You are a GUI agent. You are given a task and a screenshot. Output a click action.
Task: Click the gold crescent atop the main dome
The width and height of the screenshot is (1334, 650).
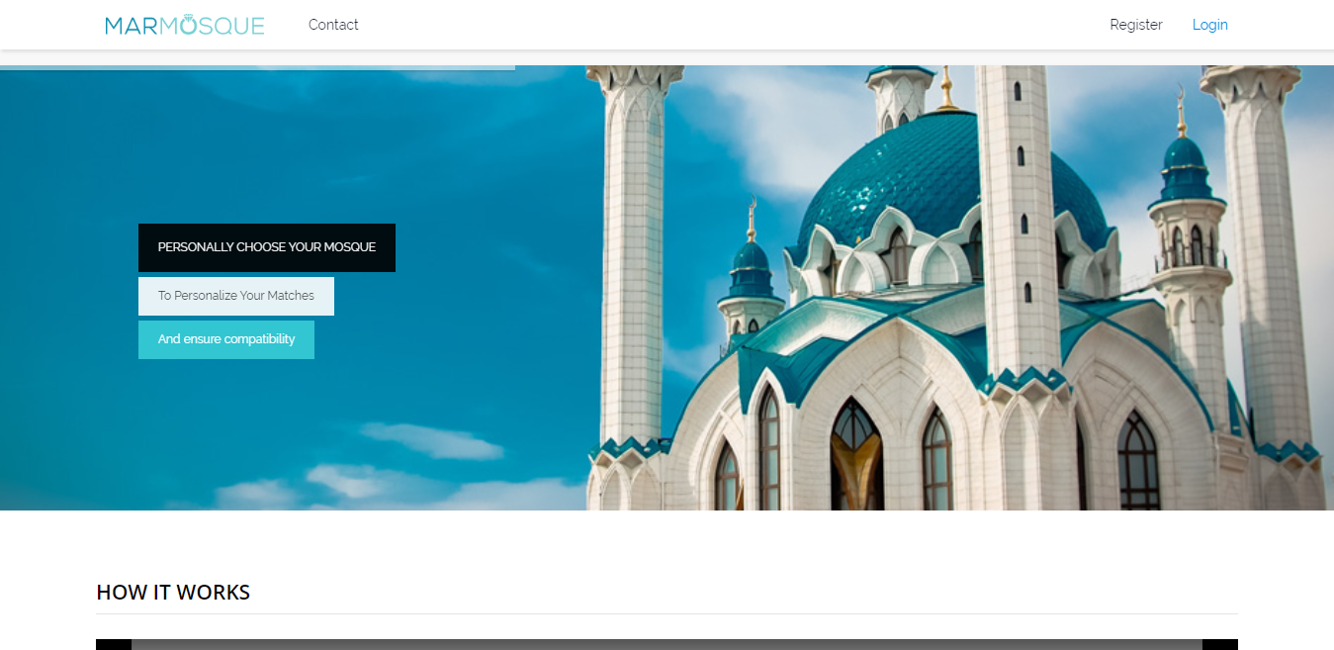pyautogui.click(x=947, y=87)
